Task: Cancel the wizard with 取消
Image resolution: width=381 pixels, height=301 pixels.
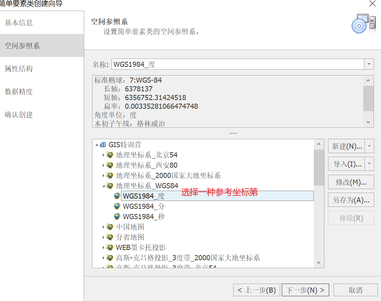Action: pyautogui.click(x=355, y=290)
